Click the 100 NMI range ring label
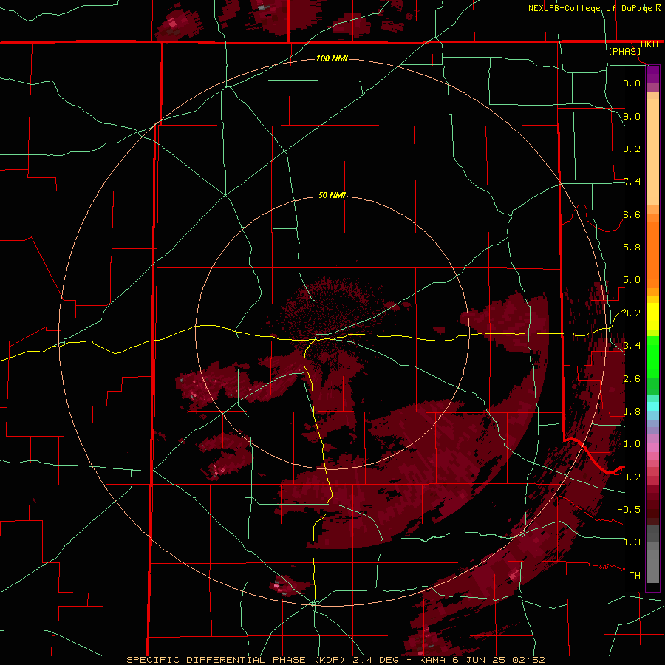This screenshot has width=665, height=665. coord(332,58)
